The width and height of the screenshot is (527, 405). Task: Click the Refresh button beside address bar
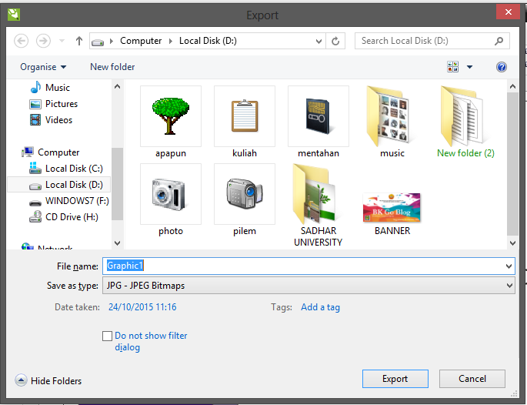(x=336, y=41)
